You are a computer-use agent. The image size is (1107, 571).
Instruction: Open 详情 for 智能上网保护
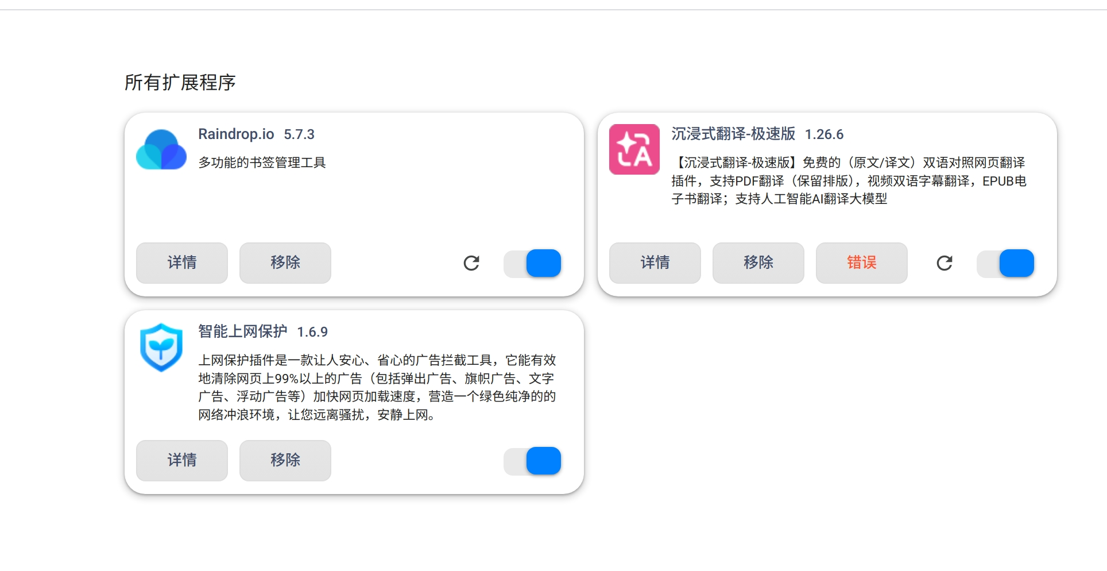[x=182, y=461]
